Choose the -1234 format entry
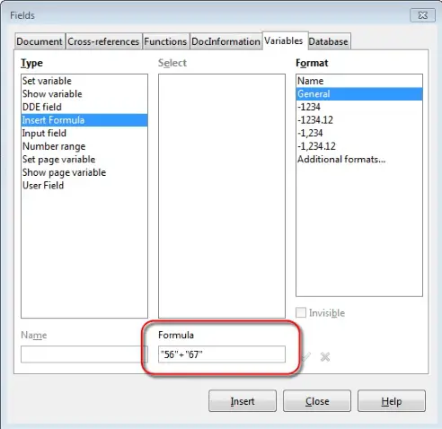Screen dimensions: 442x429 (359, 107)
